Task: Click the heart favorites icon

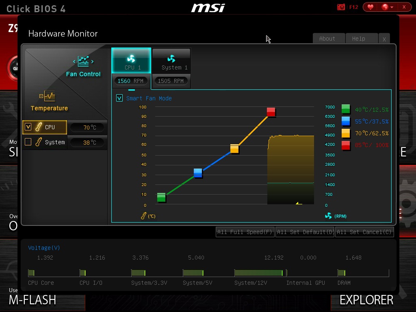Action: tap(370, 7)
